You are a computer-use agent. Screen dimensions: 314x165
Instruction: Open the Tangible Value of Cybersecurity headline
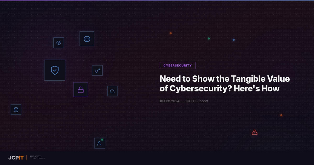point(225,84)
